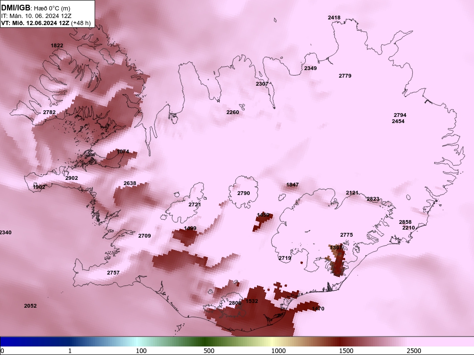Click the 'Hæð 0°C (m)' label

click(x=52, y=8)
